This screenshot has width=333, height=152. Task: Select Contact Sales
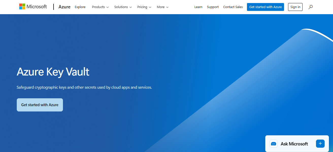pos(233,7)
